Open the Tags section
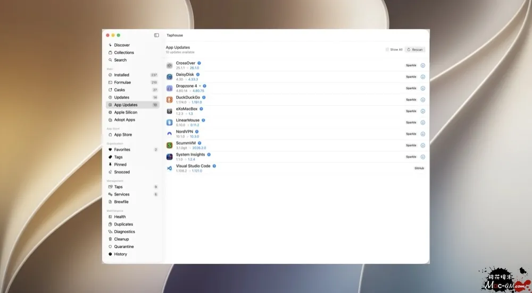 [132, 157]
